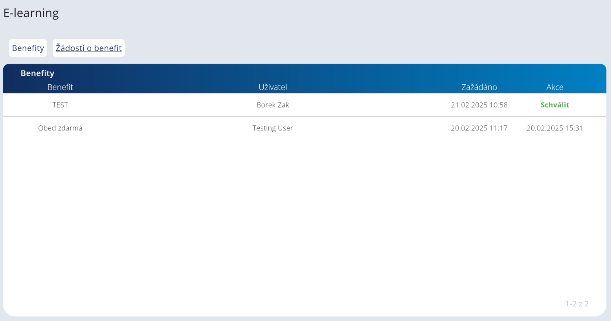Select the Obed zdarma benefit cell
Screen dimensions: 611x321
(x=60, y=128)
